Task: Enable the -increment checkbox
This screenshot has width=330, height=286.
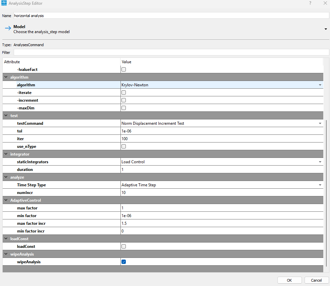Action: 124,100
